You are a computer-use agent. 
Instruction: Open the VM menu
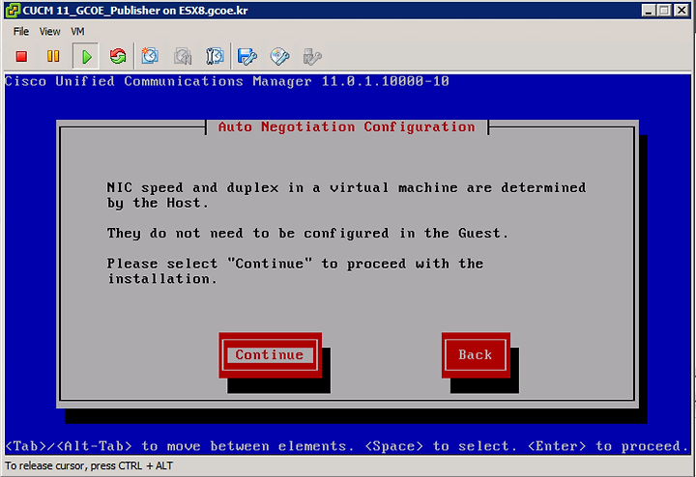(77, 32)
